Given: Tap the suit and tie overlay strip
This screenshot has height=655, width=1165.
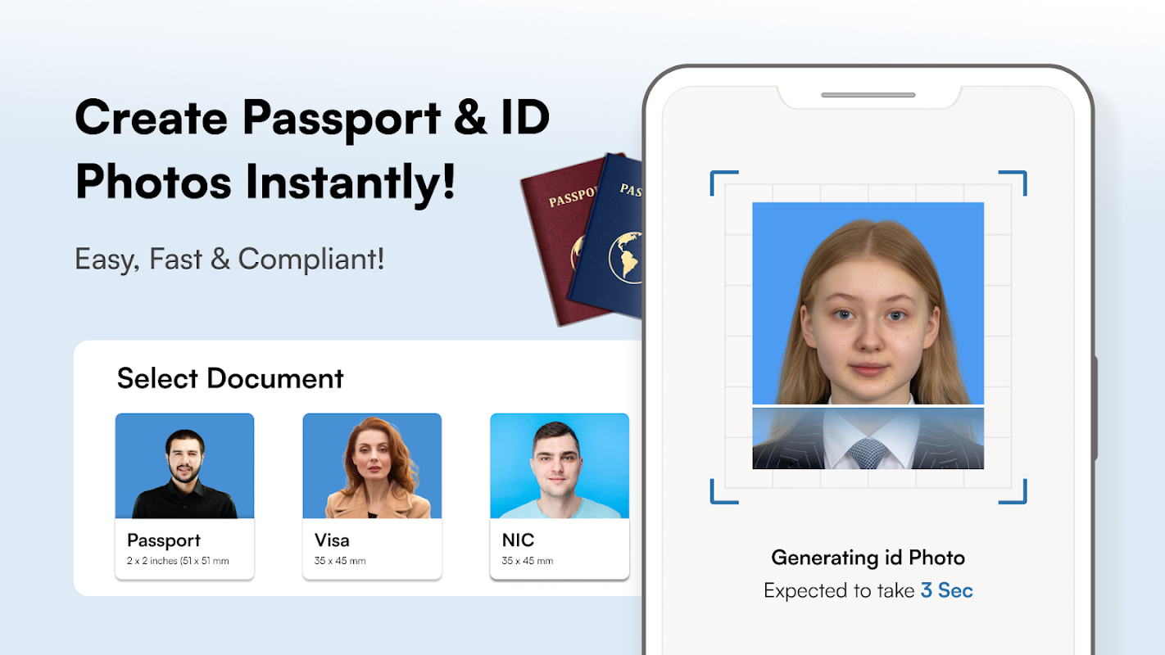Looking at the screenshot, I should 868,438.
